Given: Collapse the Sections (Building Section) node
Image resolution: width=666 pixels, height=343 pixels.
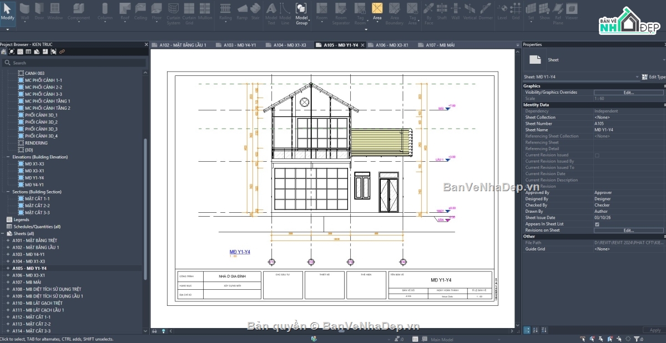Looking at the screenshot, I should tap(9, 192).
